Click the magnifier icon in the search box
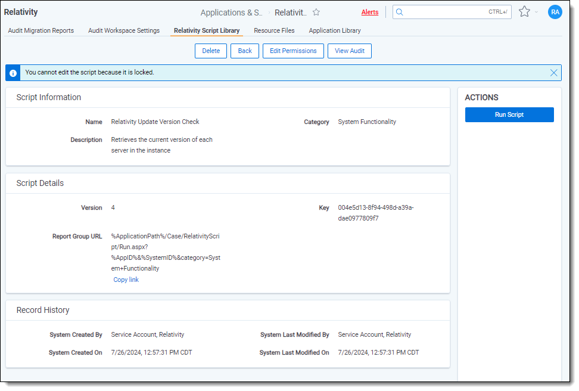Viewport: 579px width, 391px height. tap(400, 12)
